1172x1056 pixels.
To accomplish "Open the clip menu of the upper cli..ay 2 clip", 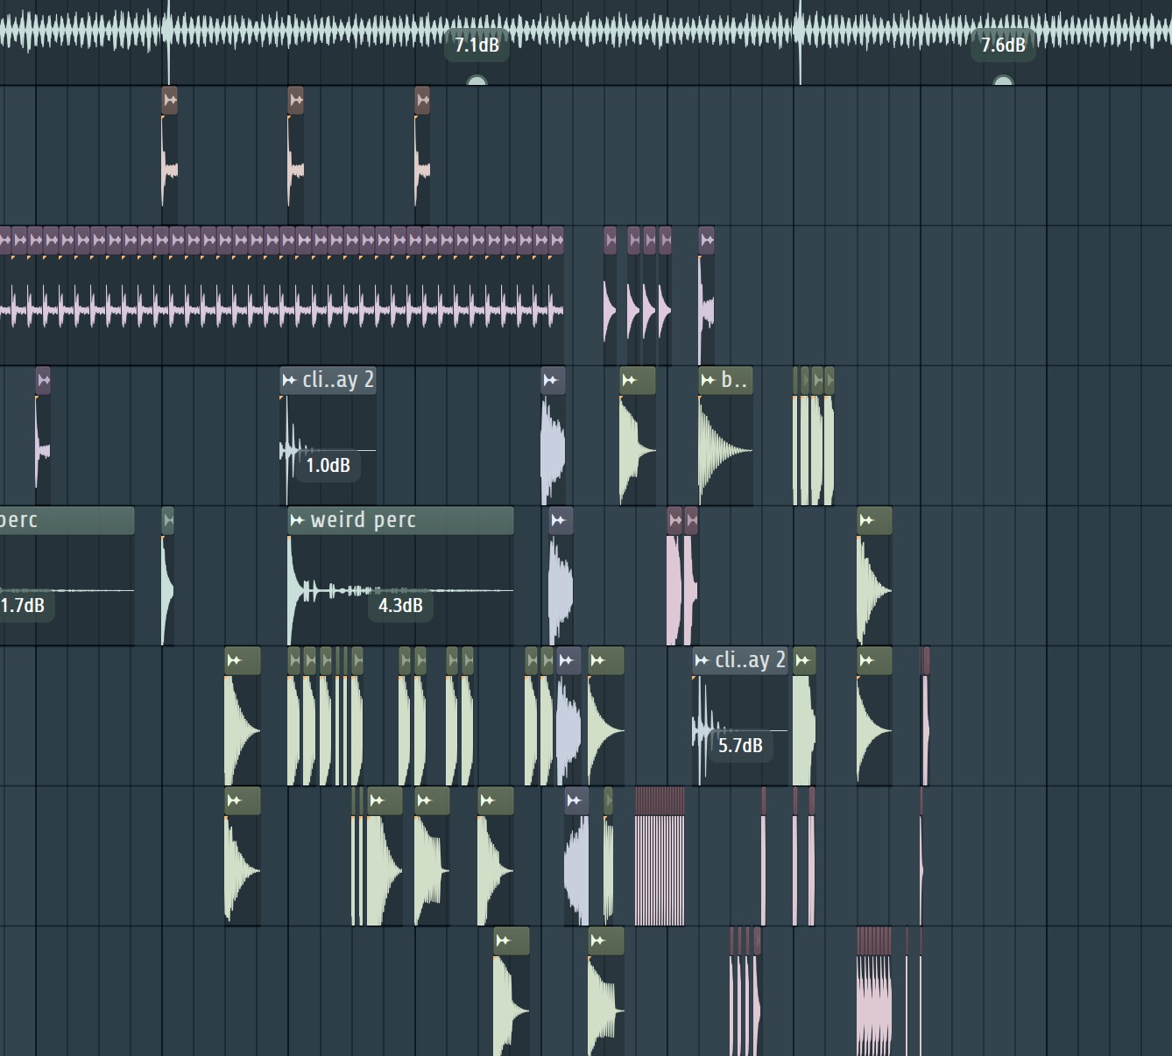I will [336, 380].
